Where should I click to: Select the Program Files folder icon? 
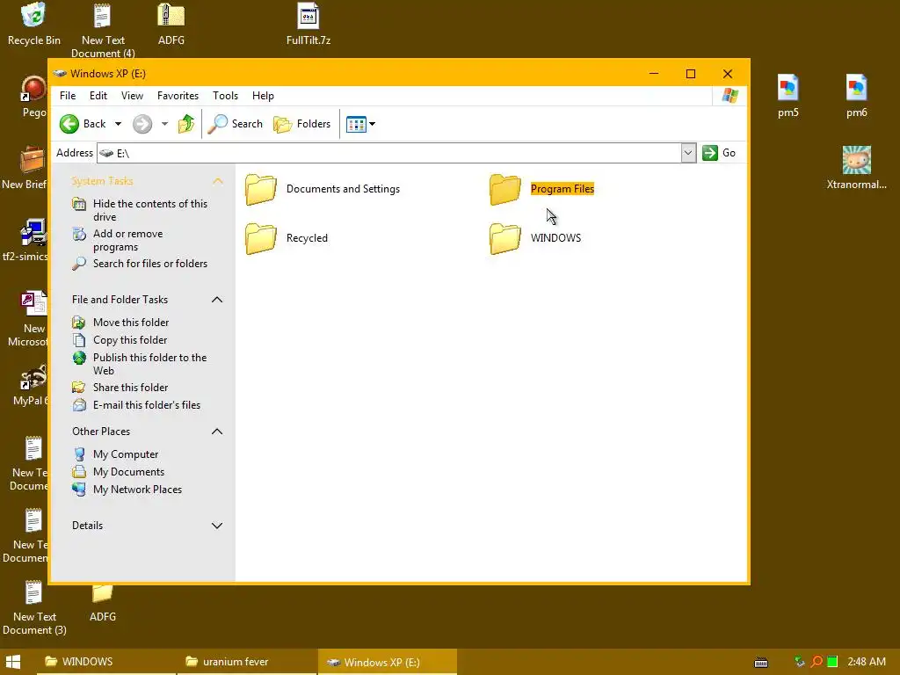click(505, 190)
